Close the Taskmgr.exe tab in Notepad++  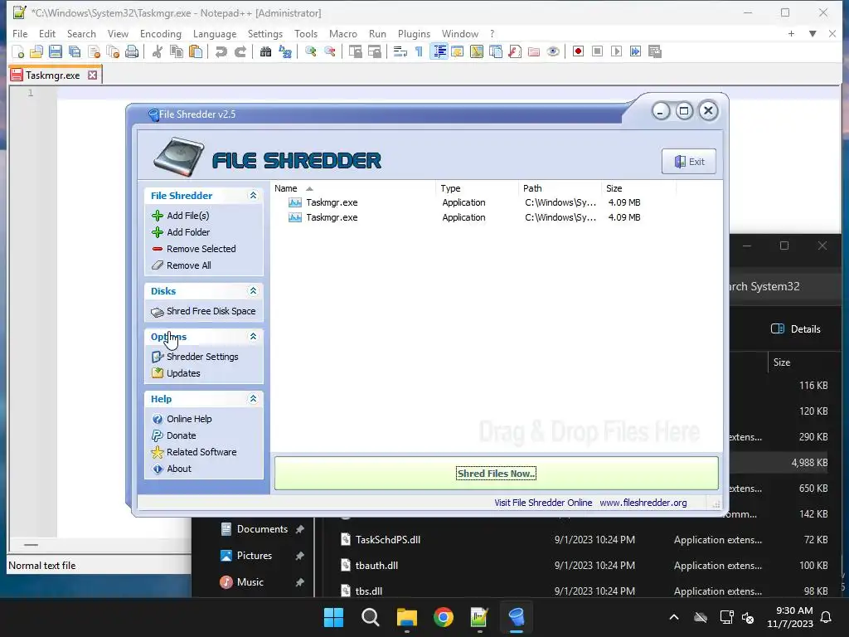[x=93, y=75]
